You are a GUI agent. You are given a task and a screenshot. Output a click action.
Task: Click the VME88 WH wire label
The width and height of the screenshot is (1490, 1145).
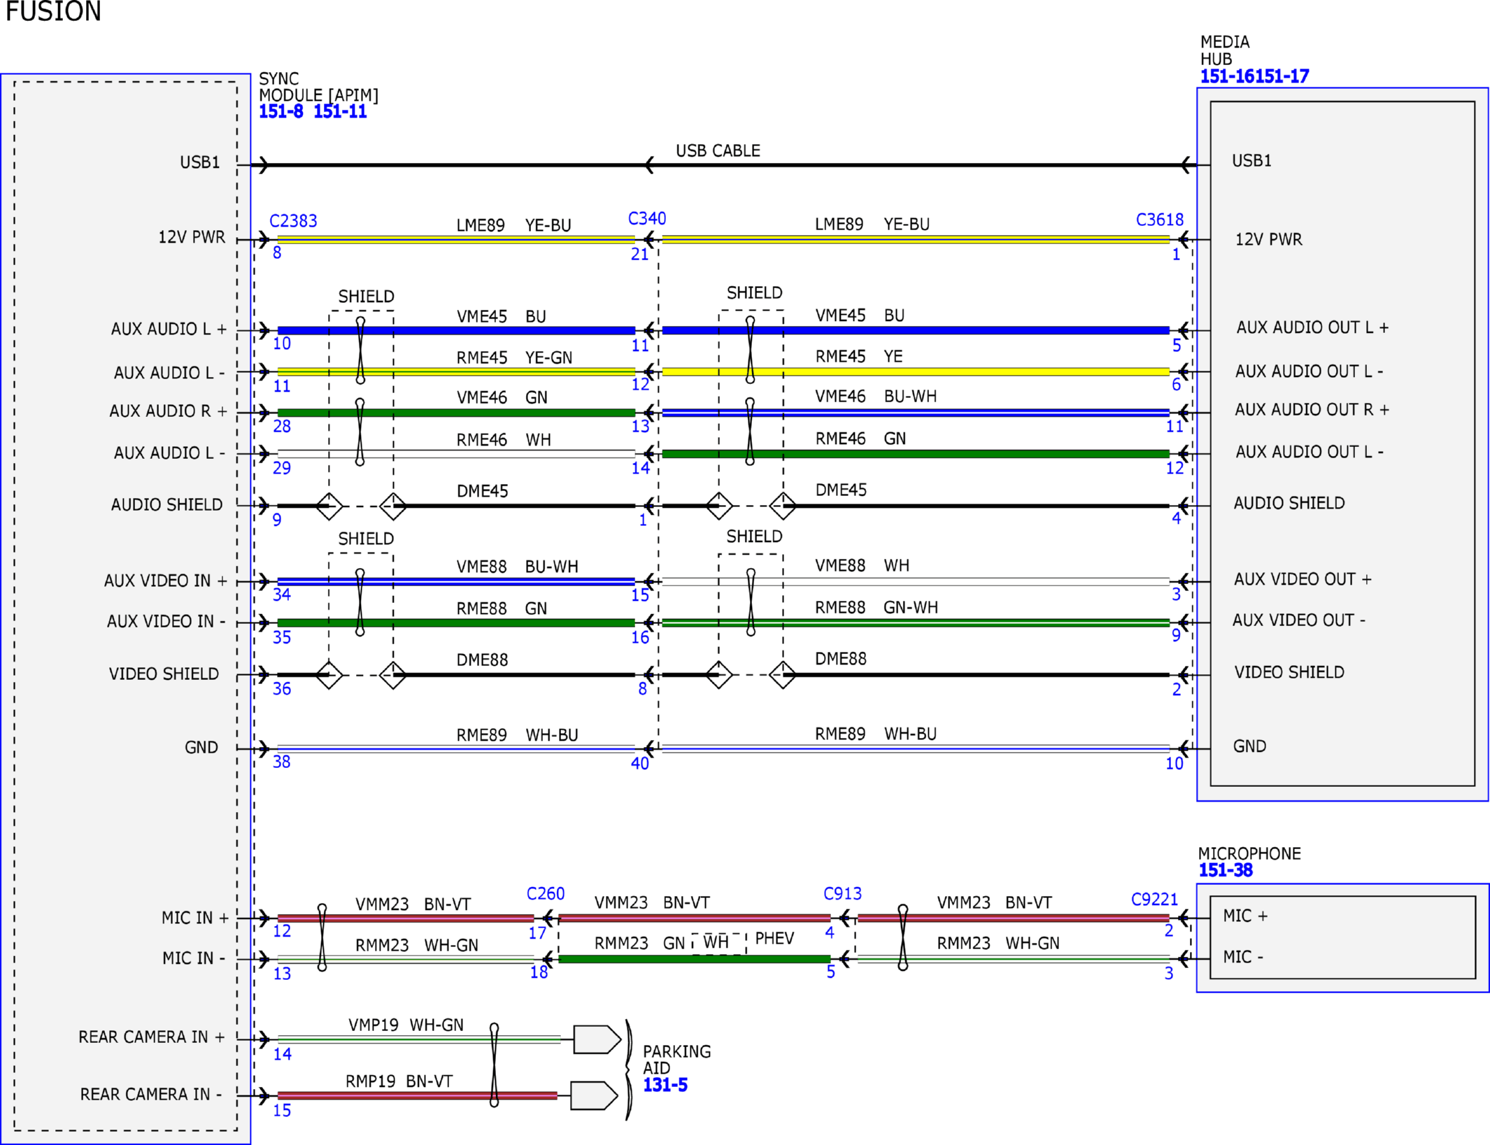click(862, 565)
